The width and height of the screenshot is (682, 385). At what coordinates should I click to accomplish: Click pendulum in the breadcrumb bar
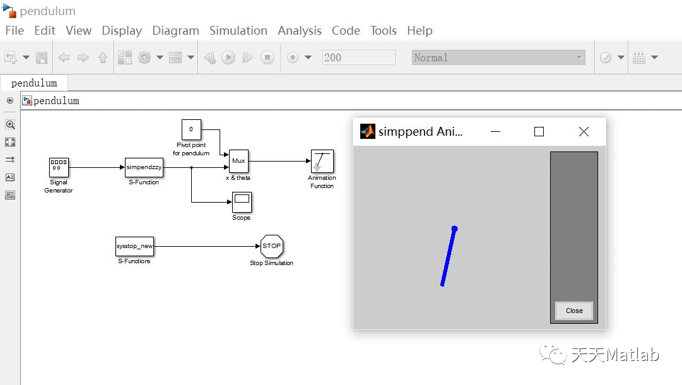pos(56,101)
